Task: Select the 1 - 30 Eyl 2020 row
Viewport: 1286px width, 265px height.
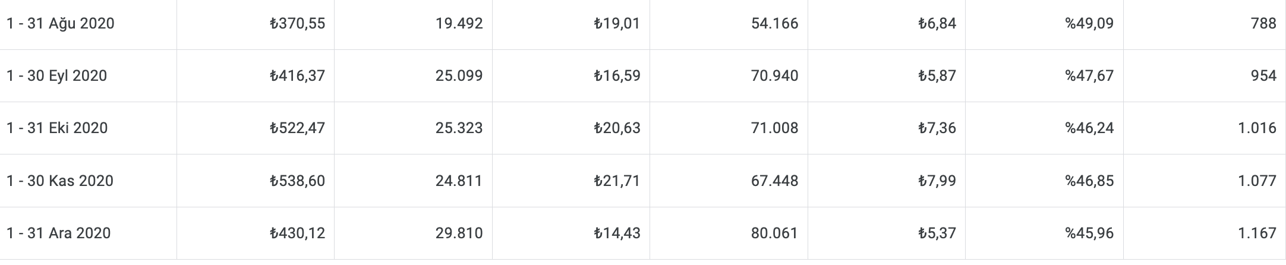Action: (643, 76)
